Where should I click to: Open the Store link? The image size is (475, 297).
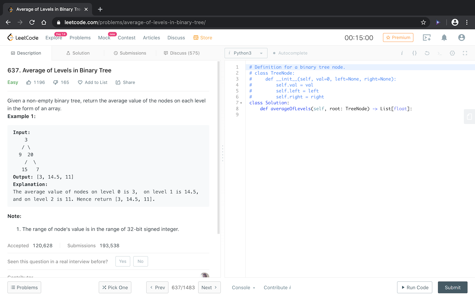coord(203,37)
